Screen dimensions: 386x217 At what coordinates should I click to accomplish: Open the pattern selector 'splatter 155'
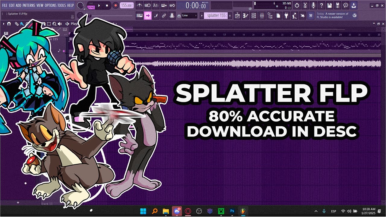pyautogui.click(x=215, y=16)
